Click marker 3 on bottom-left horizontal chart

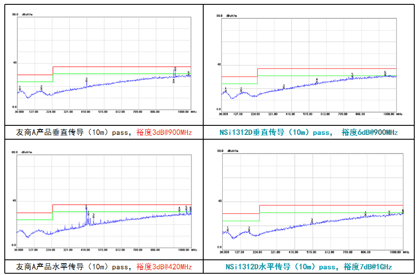pyautogui.click(x=93, y=216)
